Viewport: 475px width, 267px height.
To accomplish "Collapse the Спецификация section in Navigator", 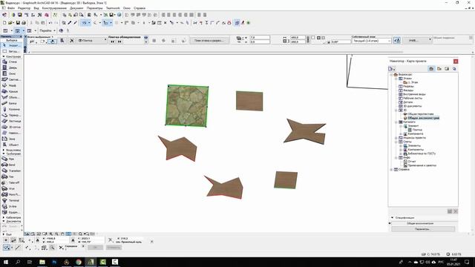I will 393,217.
